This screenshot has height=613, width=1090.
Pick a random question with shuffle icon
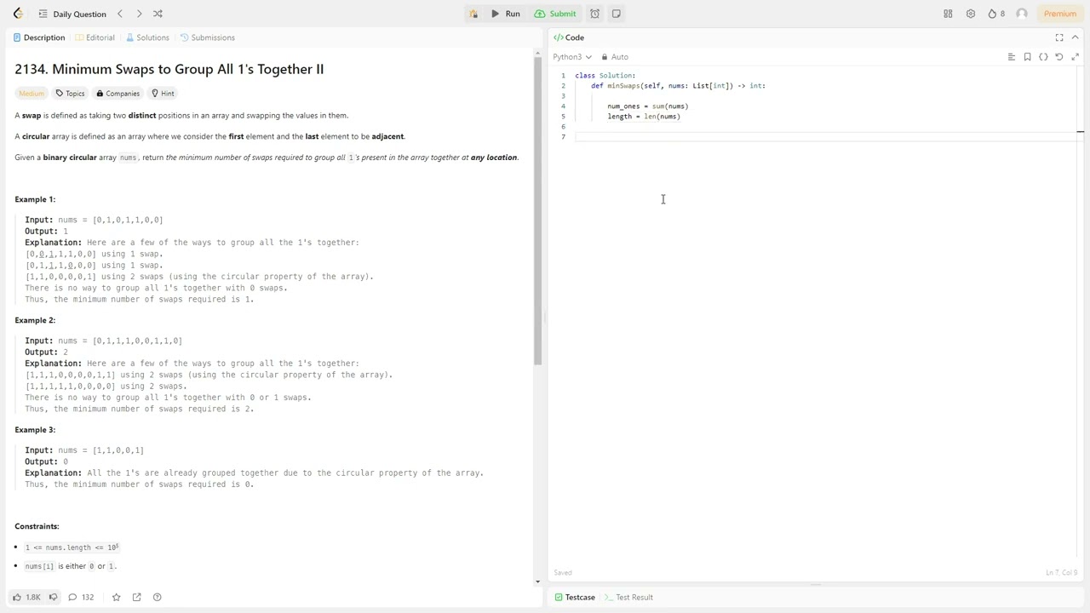coord(158,14)
